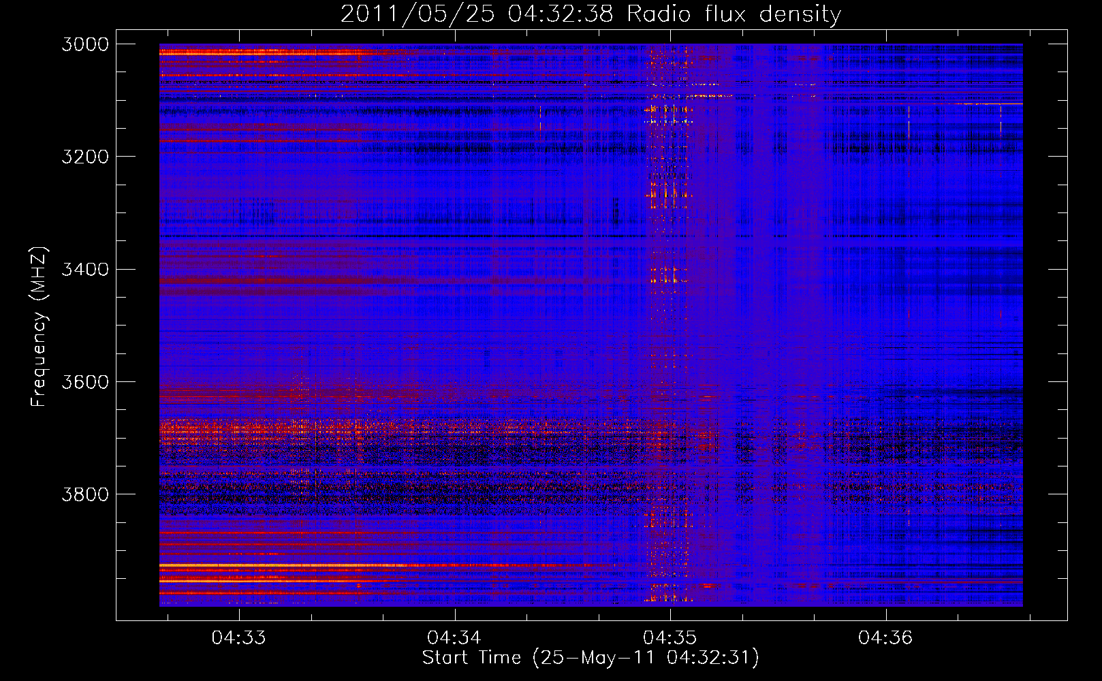Screen dimensions: 1102x681
Task: Select the 3600 frequency axis label
Action: tap(85, 381)
